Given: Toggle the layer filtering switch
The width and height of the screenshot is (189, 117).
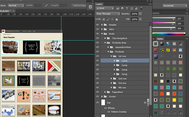Looking at the screenshot, I should click(x=141, y=8).
